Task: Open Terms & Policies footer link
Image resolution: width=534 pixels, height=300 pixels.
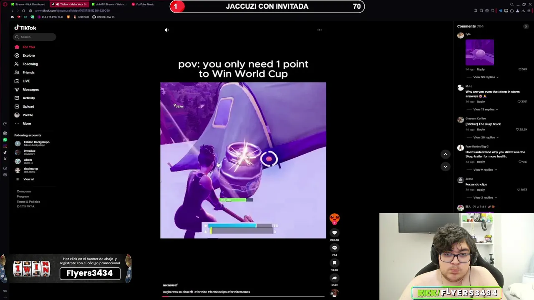Action: [x=28, y=202]
